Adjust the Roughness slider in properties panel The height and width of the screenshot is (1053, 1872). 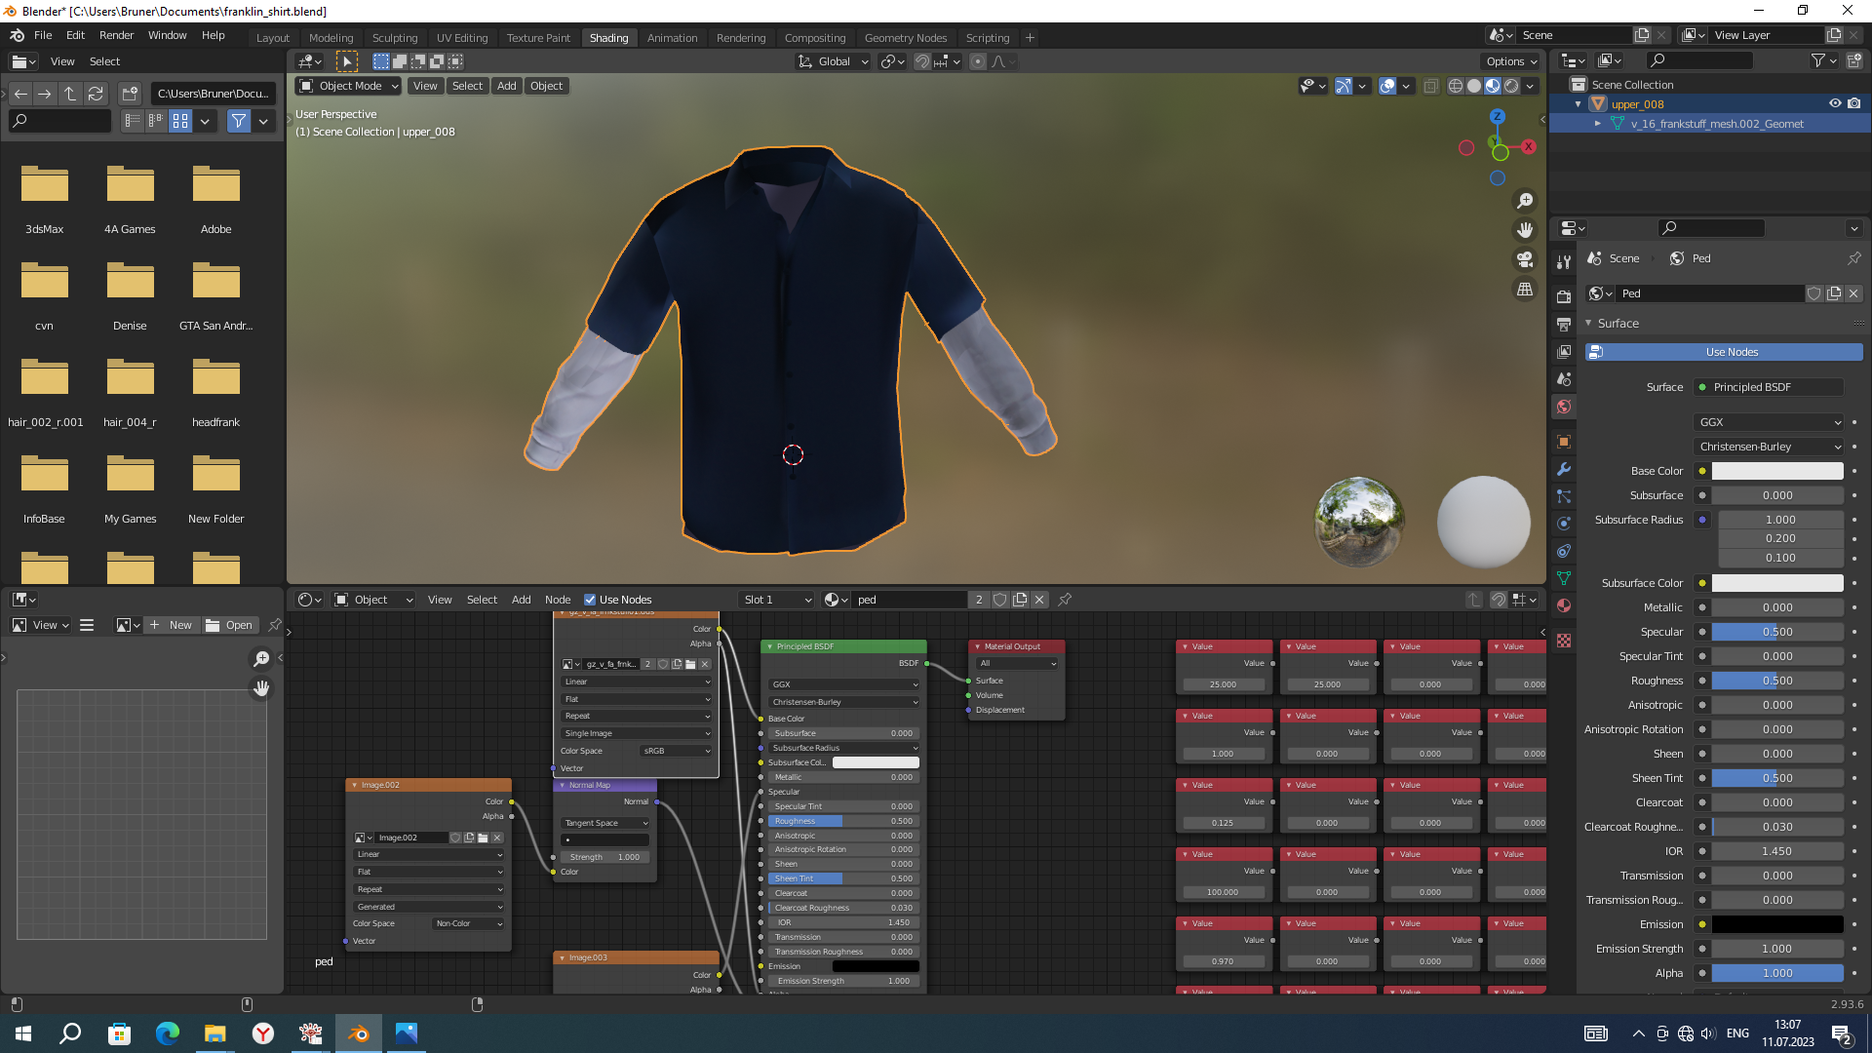click(1777, 681)
